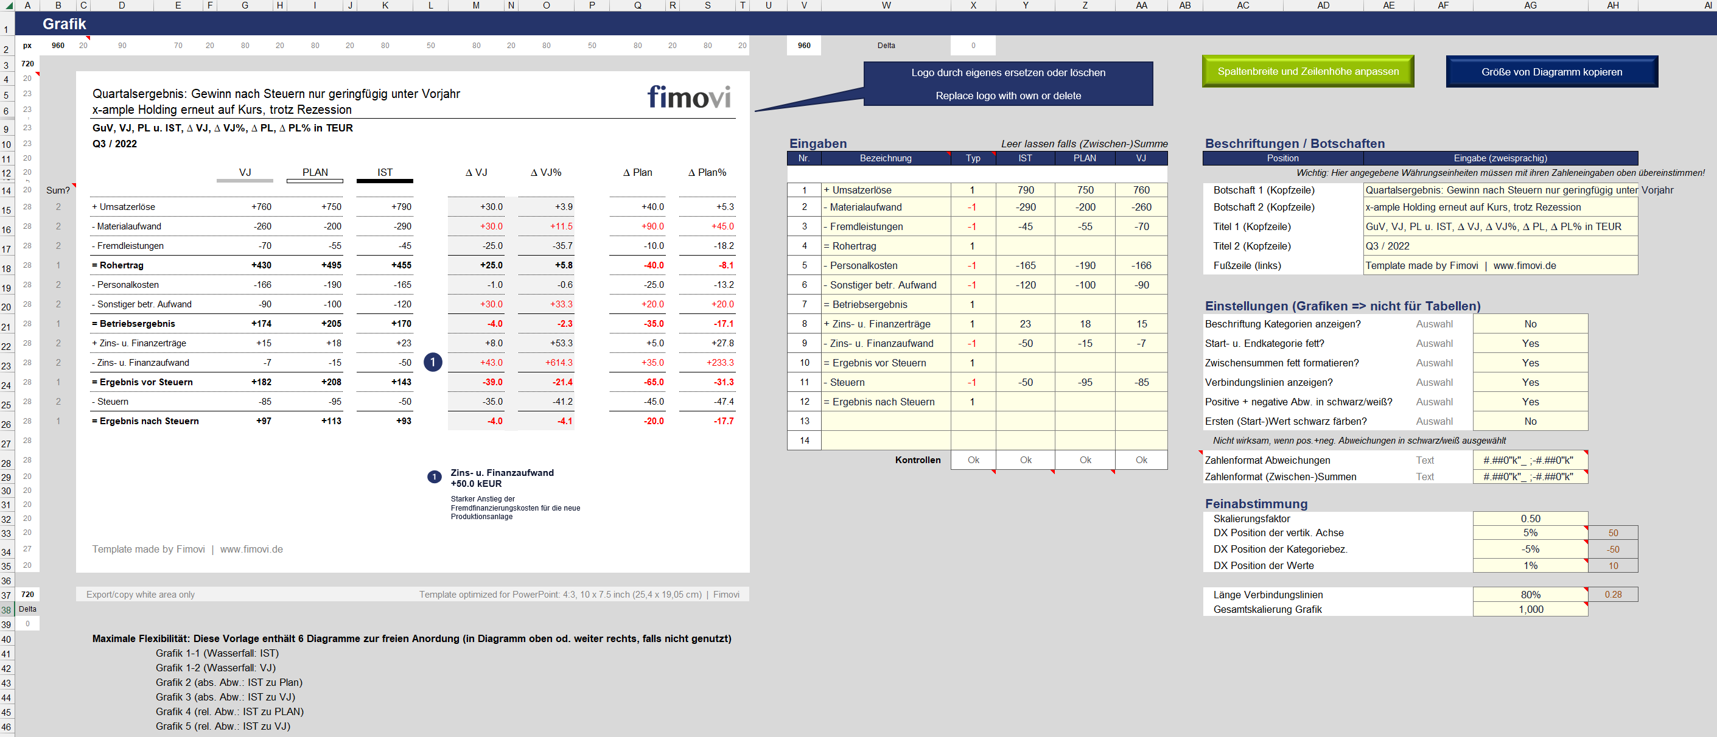Image resolution: width=1717 pixels, height=737 pixels.
Task: Select the Botschaft 2 (Kopfzeile) input text
Action: 1473,208
